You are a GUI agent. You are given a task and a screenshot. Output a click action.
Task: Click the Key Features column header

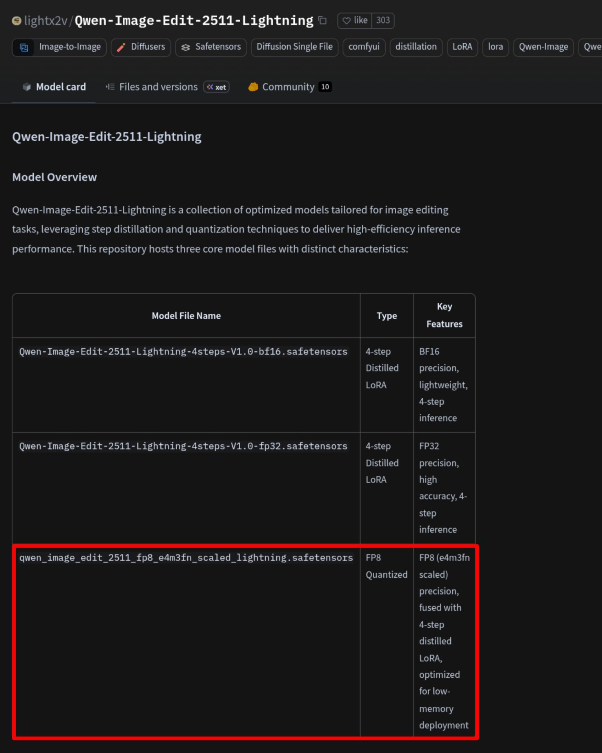[444, 315]
